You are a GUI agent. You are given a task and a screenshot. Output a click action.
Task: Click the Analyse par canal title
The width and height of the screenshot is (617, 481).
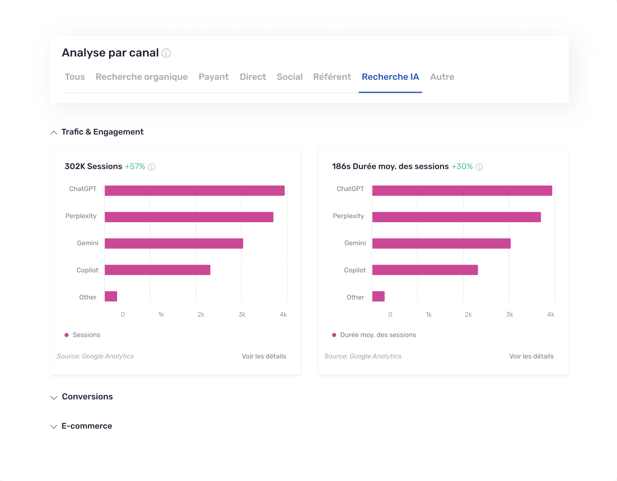[x=110, y=53]
